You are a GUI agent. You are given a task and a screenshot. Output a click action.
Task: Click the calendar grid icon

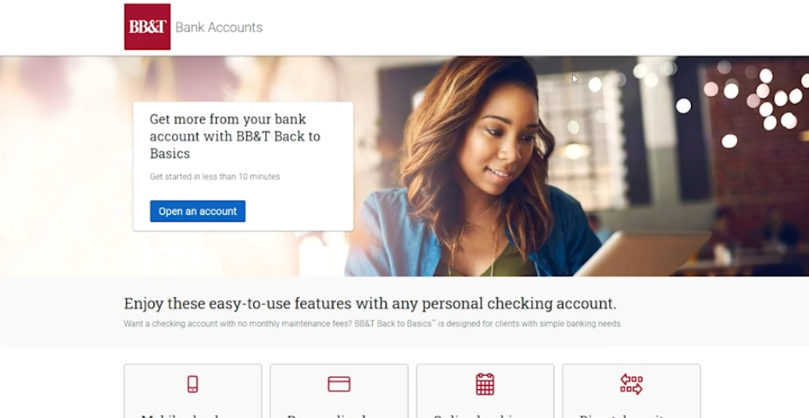point(485,384)
